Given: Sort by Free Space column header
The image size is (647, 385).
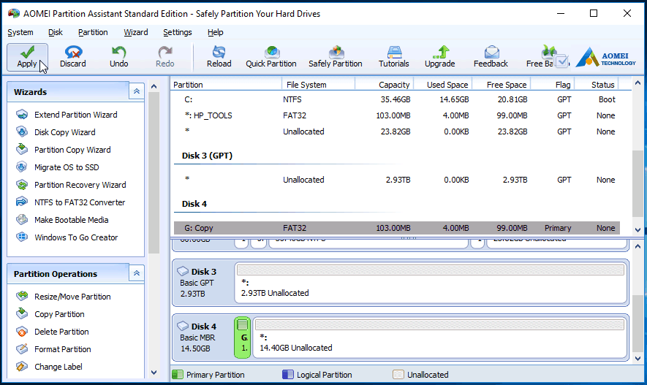Looking at the screenshot, I should pos(502,85).
